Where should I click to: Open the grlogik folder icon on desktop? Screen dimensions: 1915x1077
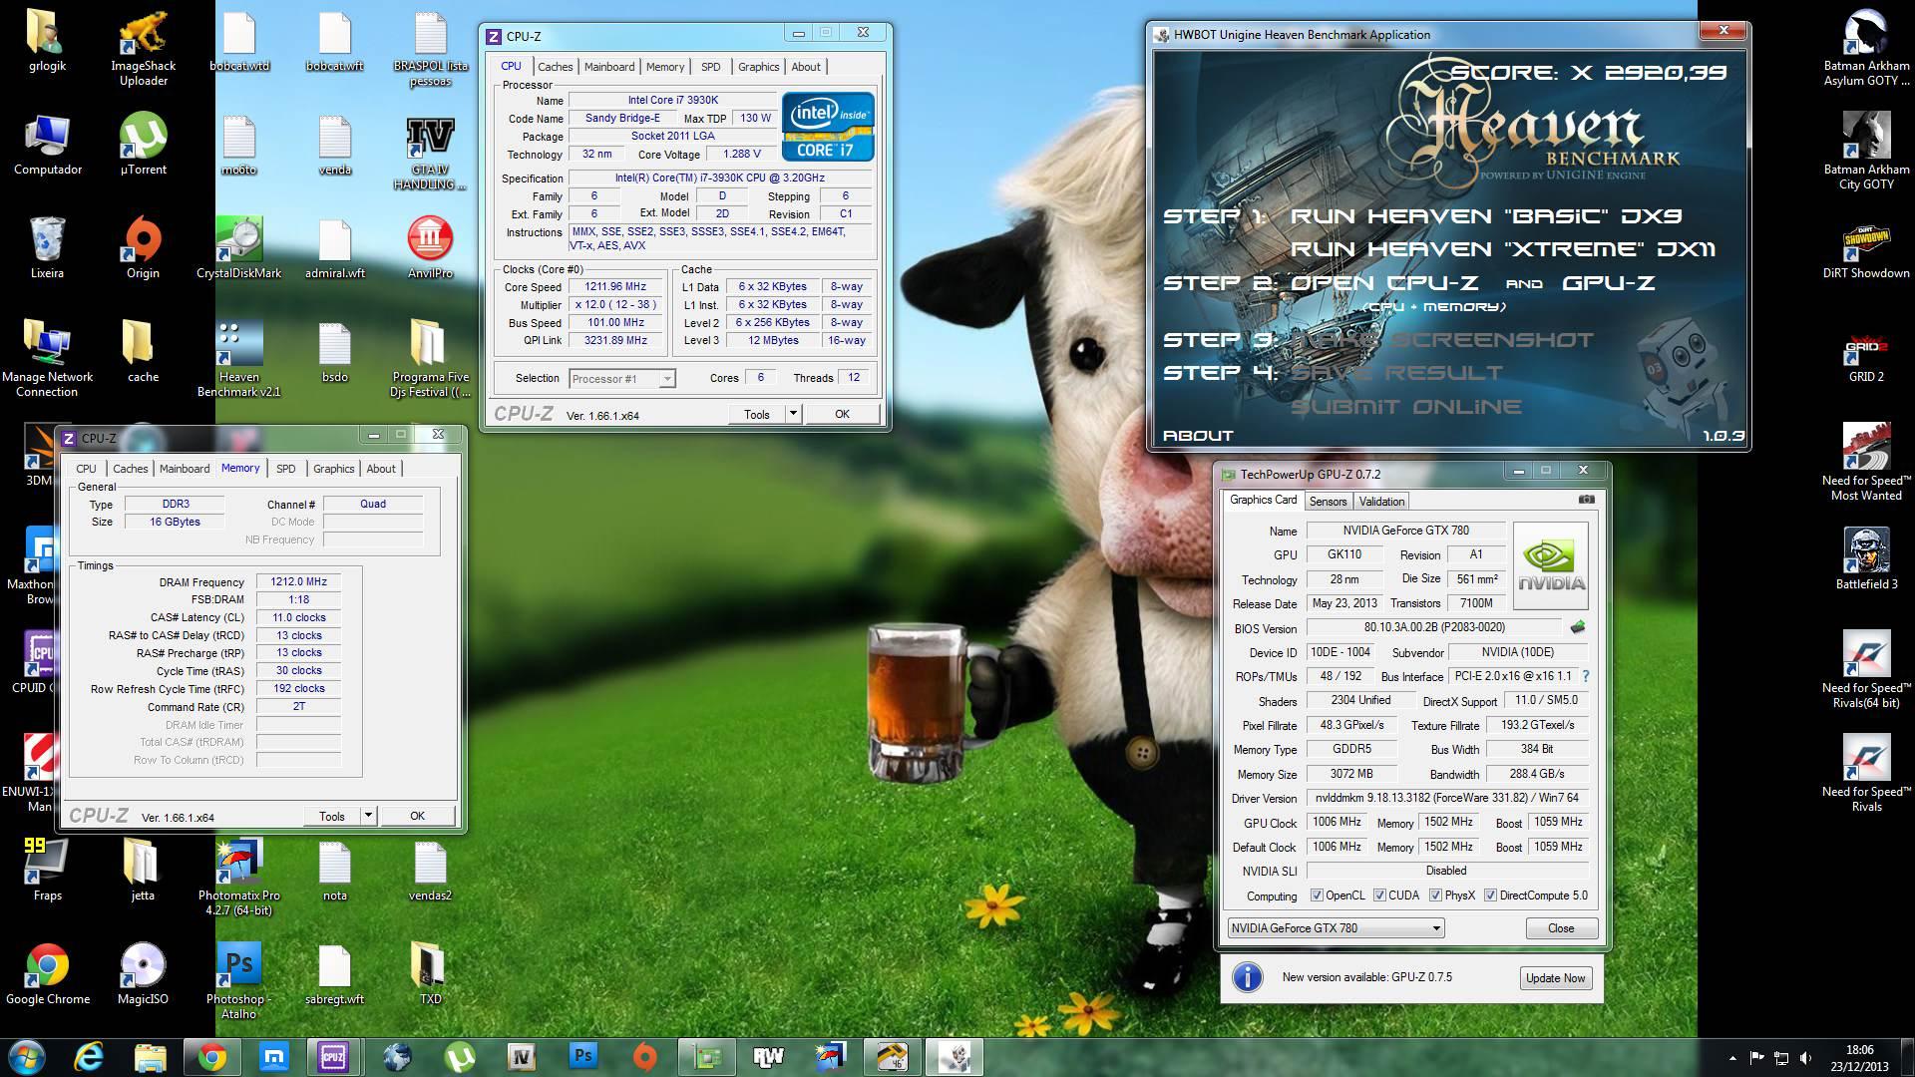click(47, 40)
